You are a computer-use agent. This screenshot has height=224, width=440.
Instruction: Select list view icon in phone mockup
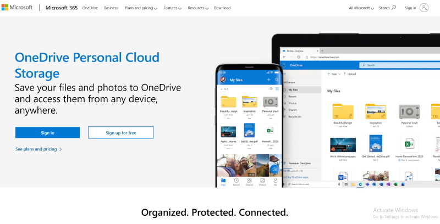[x=271, y=89]
